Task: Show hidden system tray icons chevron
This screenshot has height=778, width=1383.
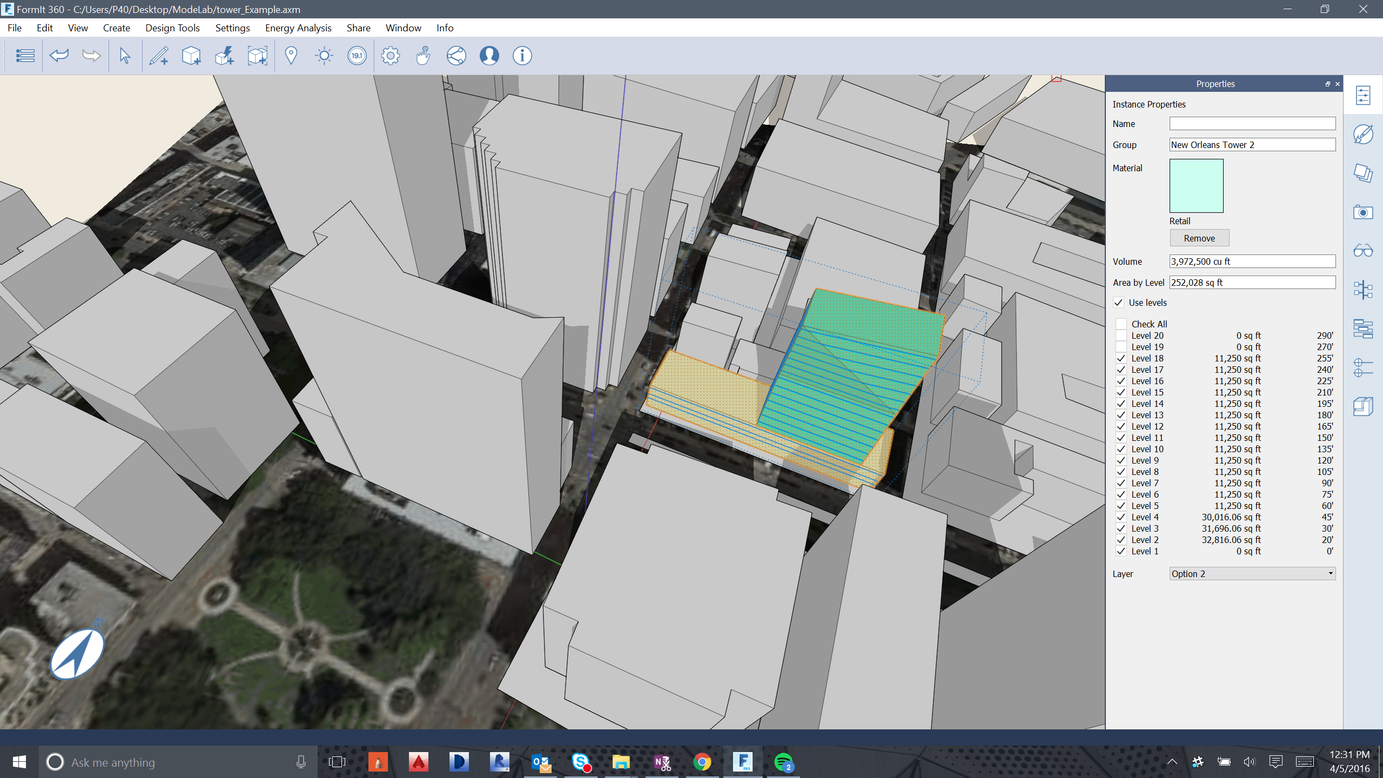Action: coord(1172,762)
